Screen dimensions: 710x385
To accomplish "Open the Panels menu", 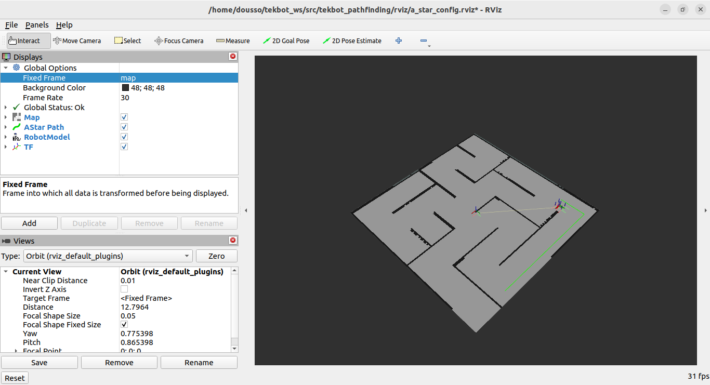I will [37, 25].
